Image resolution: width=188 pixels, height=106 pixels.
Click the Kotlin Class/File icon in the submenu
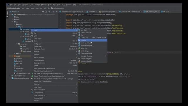(x=79, y=32)
